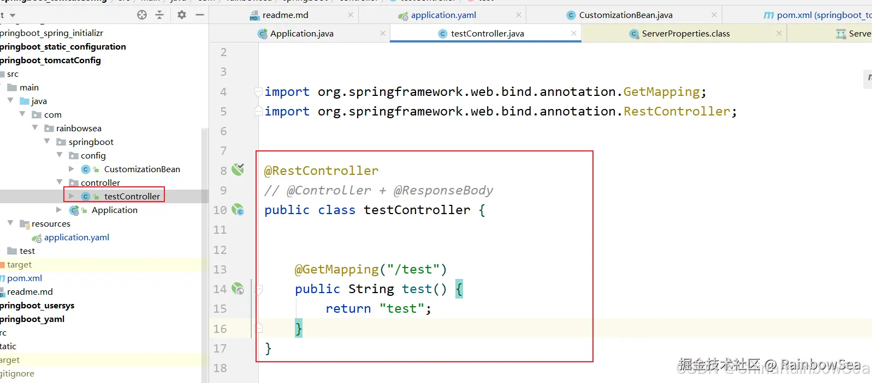The width and height of the screenshot is (872, 383).
Task: Select springboot_tomcatConfig module
Action: click(50, 60)
